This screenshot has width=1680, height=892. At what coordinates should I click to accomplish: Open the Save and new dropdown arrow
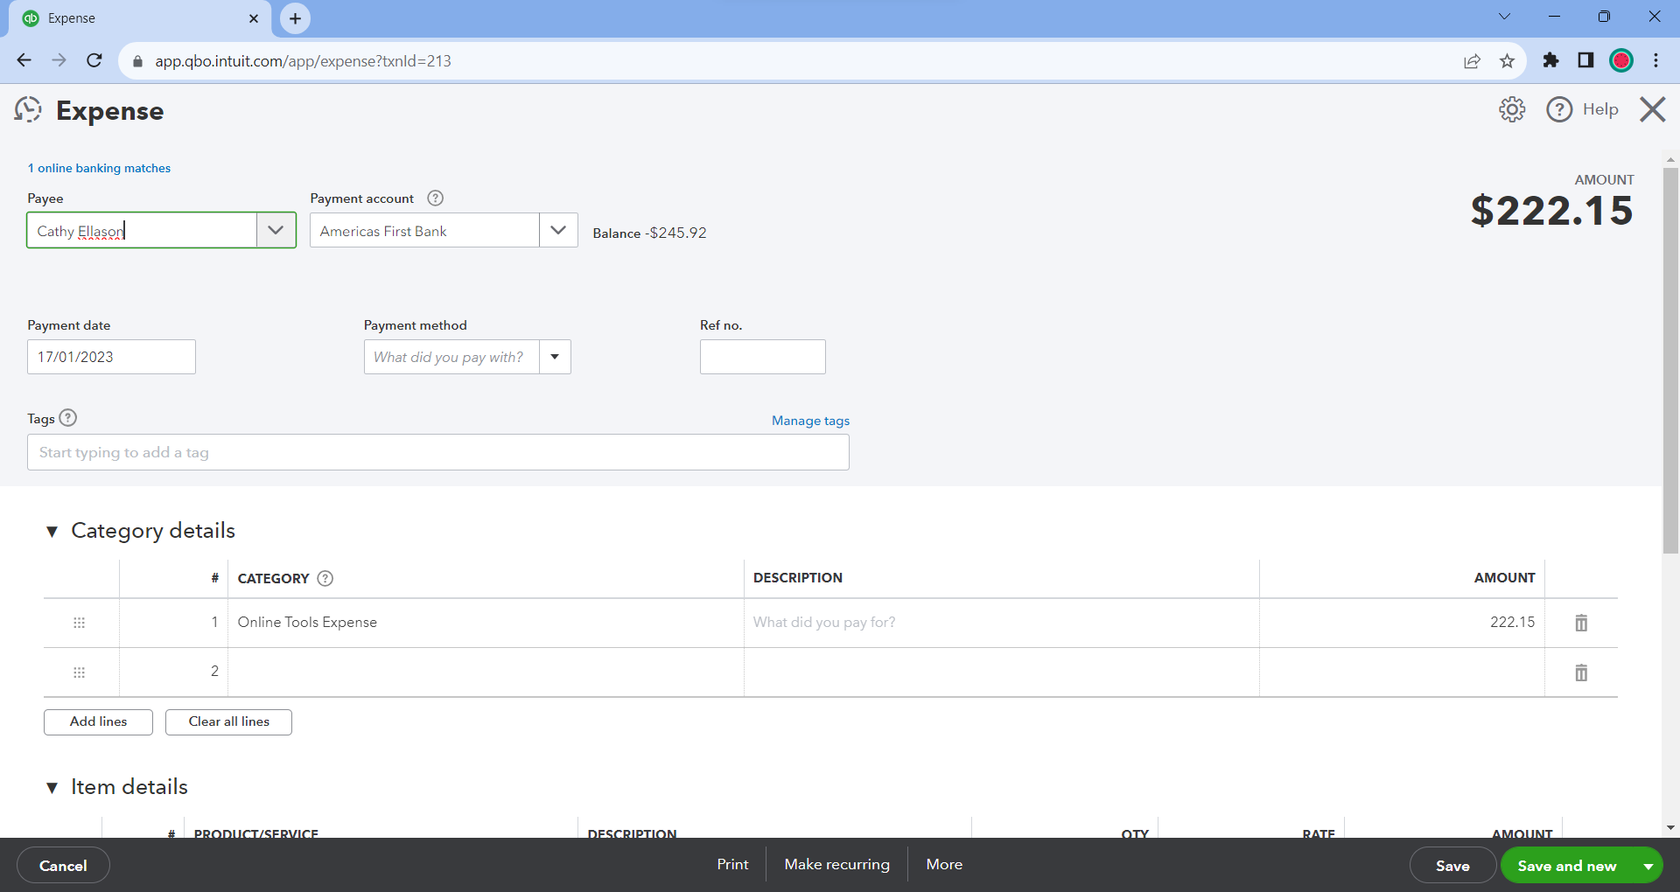1648,866
